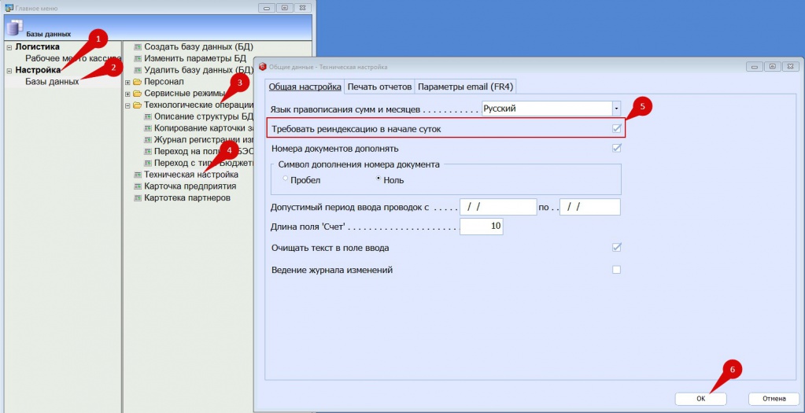Viewport: 805px width, 413px height.
Task: Open Карточка предприятия entry
Action: pos(190,186)
